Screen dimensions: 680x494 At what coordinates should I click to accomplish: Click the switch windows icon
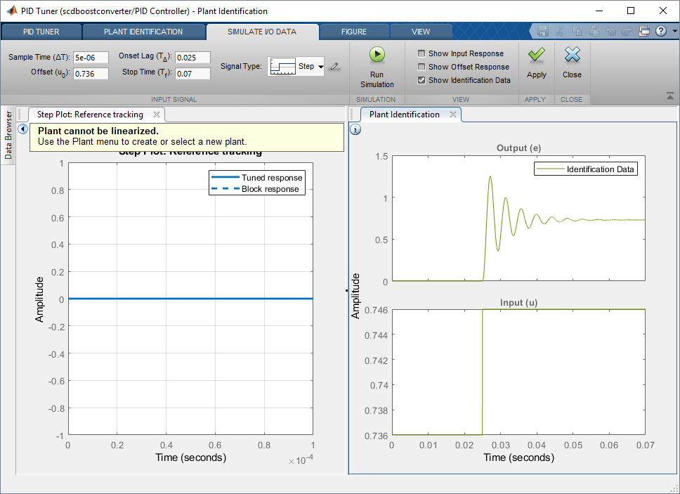(644, 31)
